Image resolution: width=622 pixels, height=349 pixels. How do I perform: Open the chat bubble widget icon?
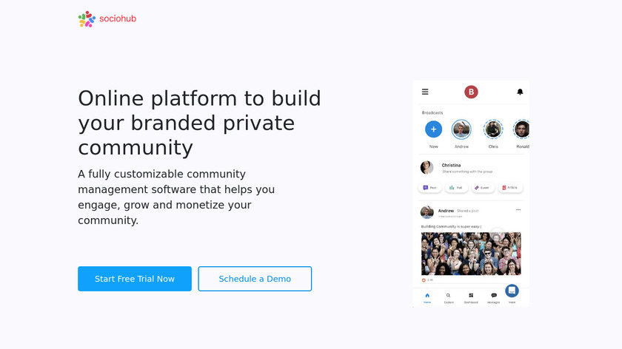(x=512, y=291)
